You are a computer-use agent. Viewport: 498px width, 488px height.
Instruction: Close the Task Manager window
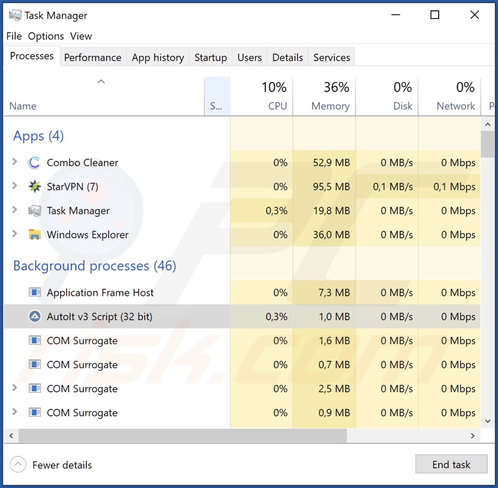(x=475, y=15)
